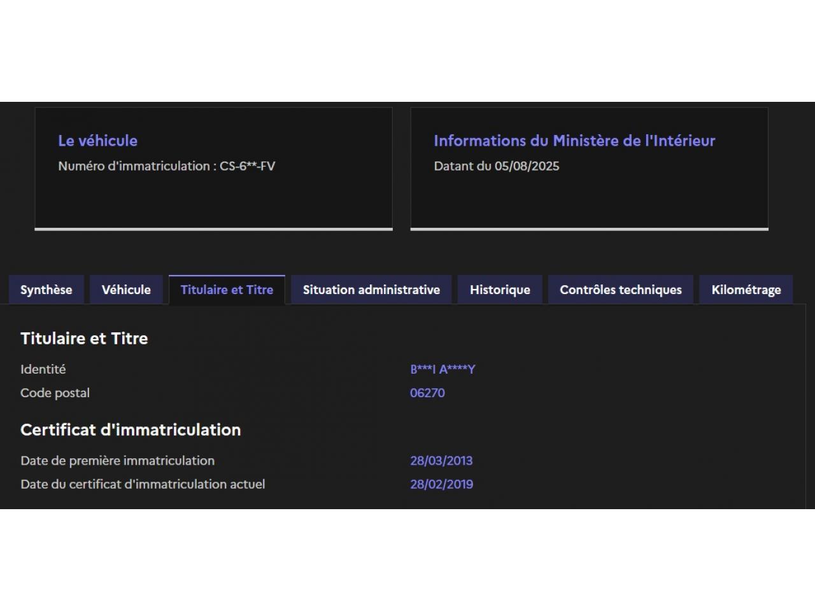
Task: Click the current certificate date 28/02/2019
Action: point(441,484)
